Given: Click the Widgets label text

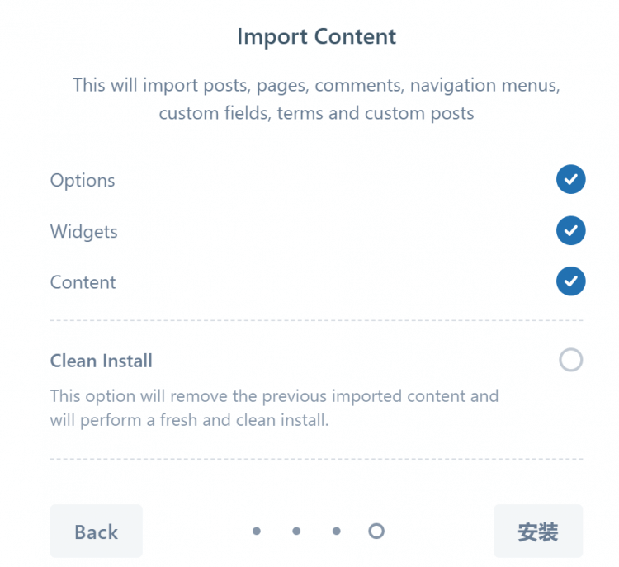Looking at the screenshot, I should click(84, 231).
